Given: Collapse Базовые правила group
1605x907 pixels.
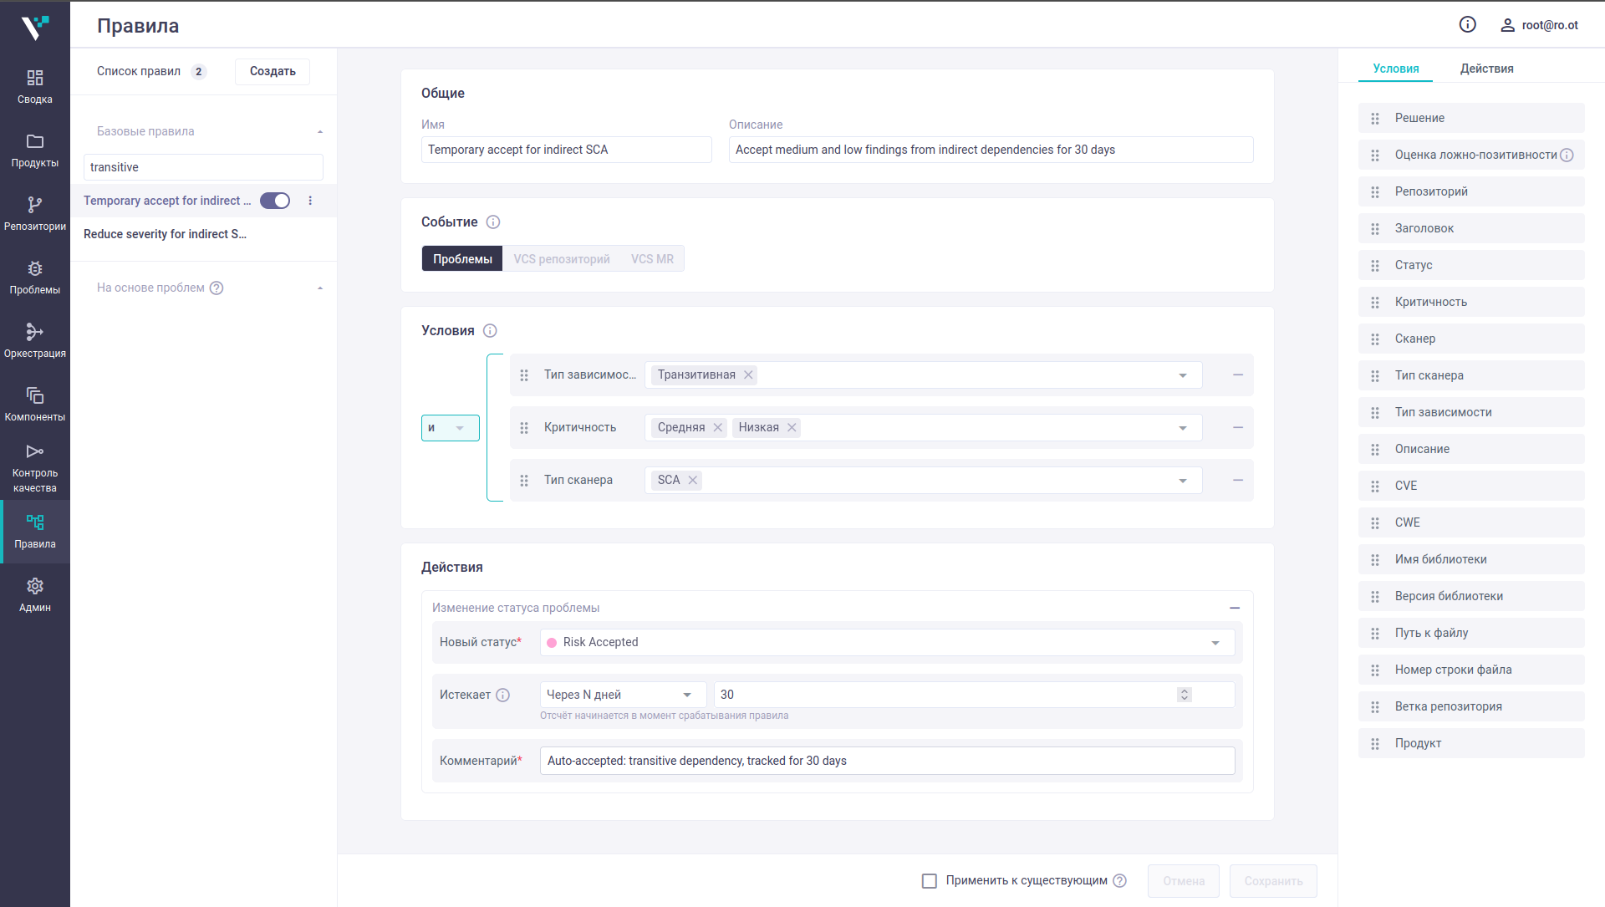Looking at the screenshot, I should click(320, 131).
